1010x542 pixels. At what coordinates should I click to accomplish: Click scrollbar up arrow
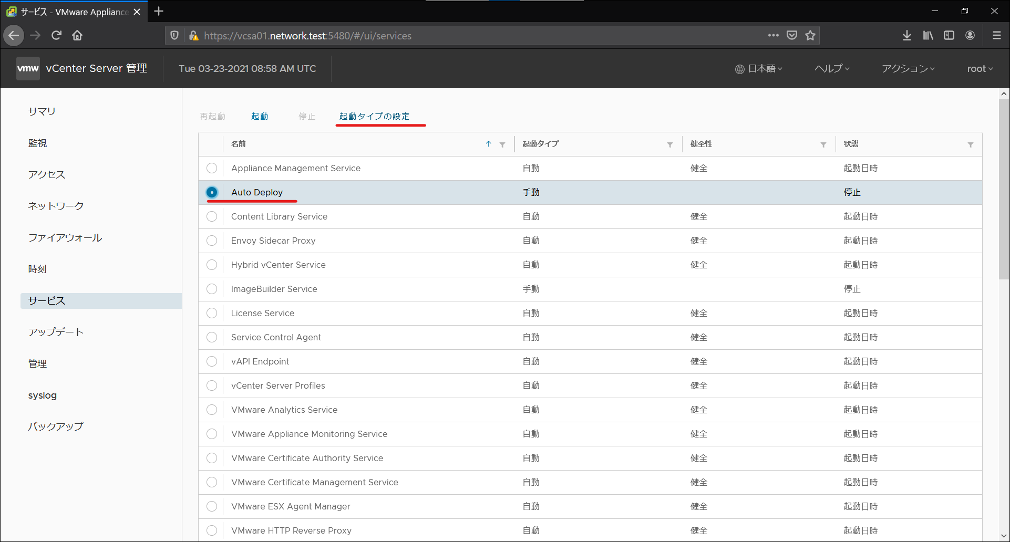coord(1004,94)
